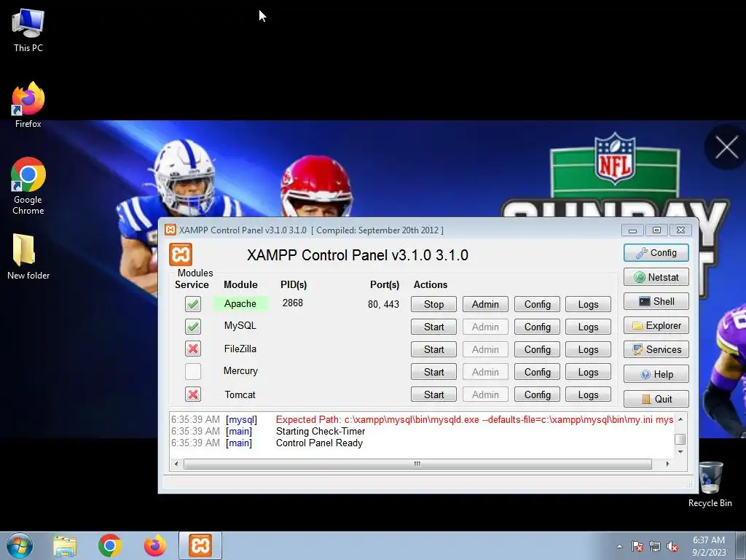Open the MySQL Logs menu
Image resolution: width=746 pixels, height=560 pixels.
tap(588, 327)
